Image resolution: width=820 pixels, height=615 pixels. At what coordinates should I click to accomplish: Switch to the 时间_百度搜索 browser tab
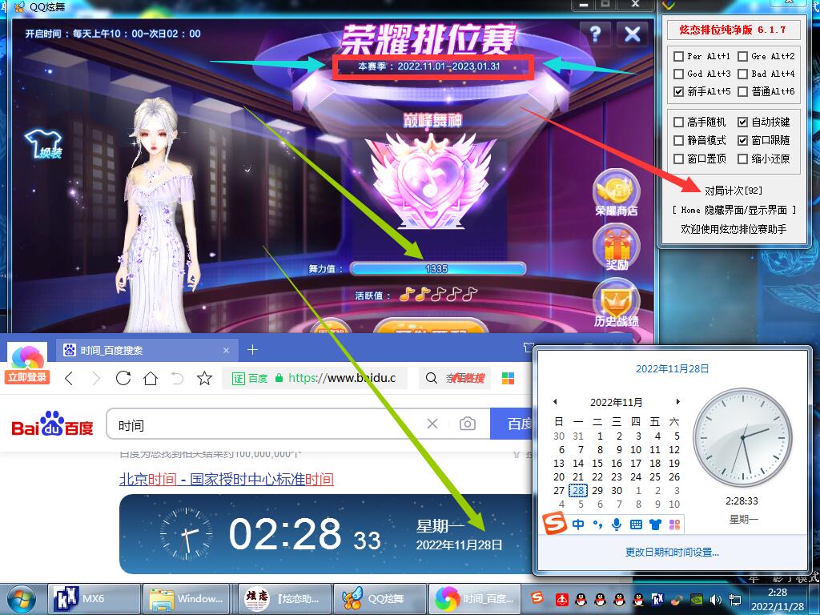coord(147,350)
